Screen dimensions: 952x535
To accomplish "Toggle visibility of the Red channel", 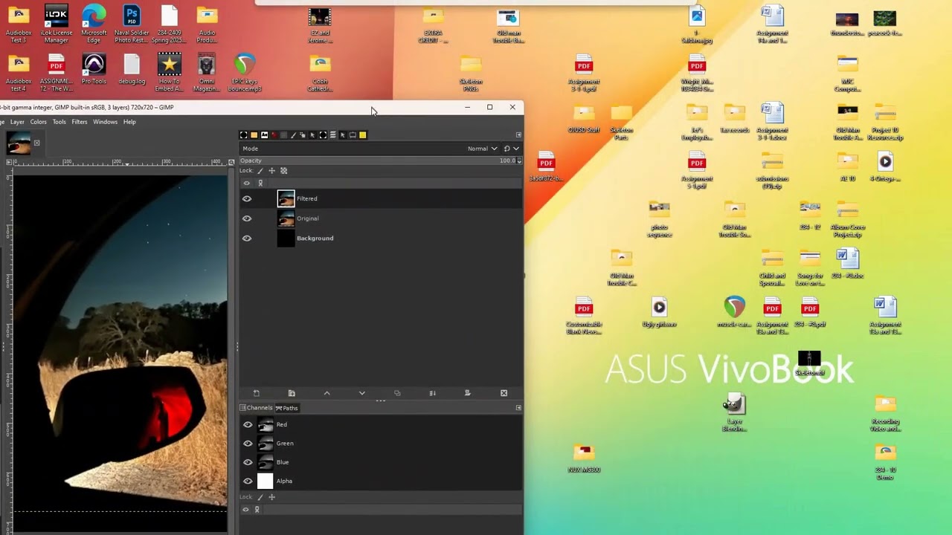I will (248, 425).
